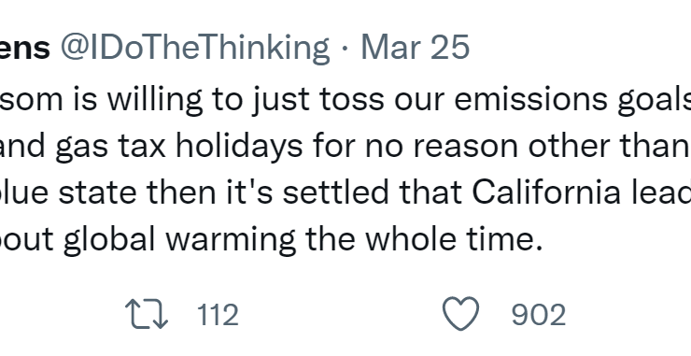This screenshot has height=356, width=691.
Task: Click the word 'just' in the tweet
Action: (x=280, y=101)
